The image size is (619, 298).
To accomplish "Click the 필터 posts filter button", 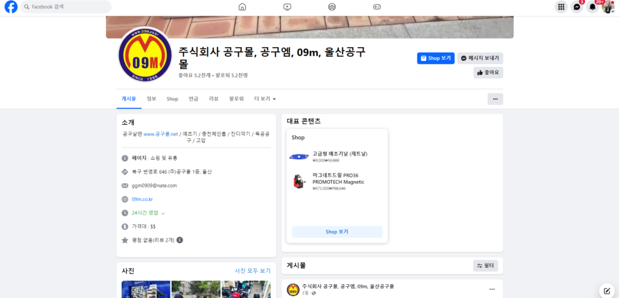I will pos(485,265).
